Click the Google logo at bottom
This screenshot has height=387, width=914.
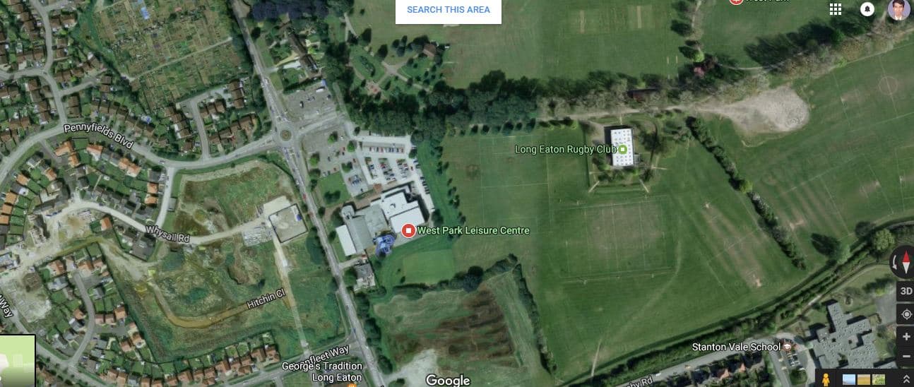click(x=448, y=381)
